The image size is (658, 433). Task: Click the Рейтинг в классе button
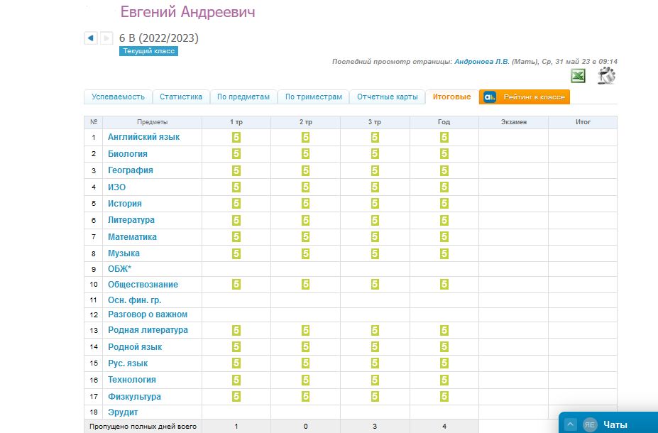525,97
